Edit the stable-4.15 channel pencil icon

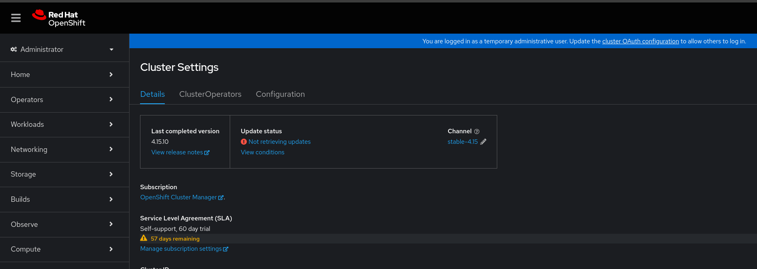click(483, 142)
